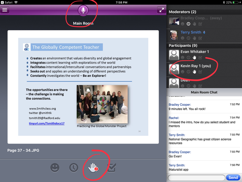
Task: Set away status with bottom clock icon
Action: (x=73, y=168)
